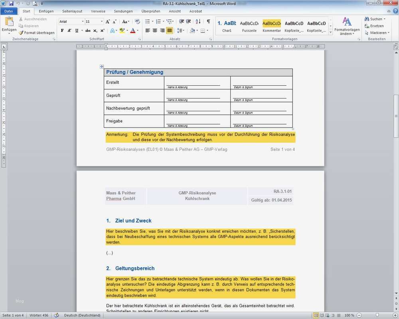Toggle underline (U) formatting
This screenshot has height=319, width=399.
click(77, 31)
